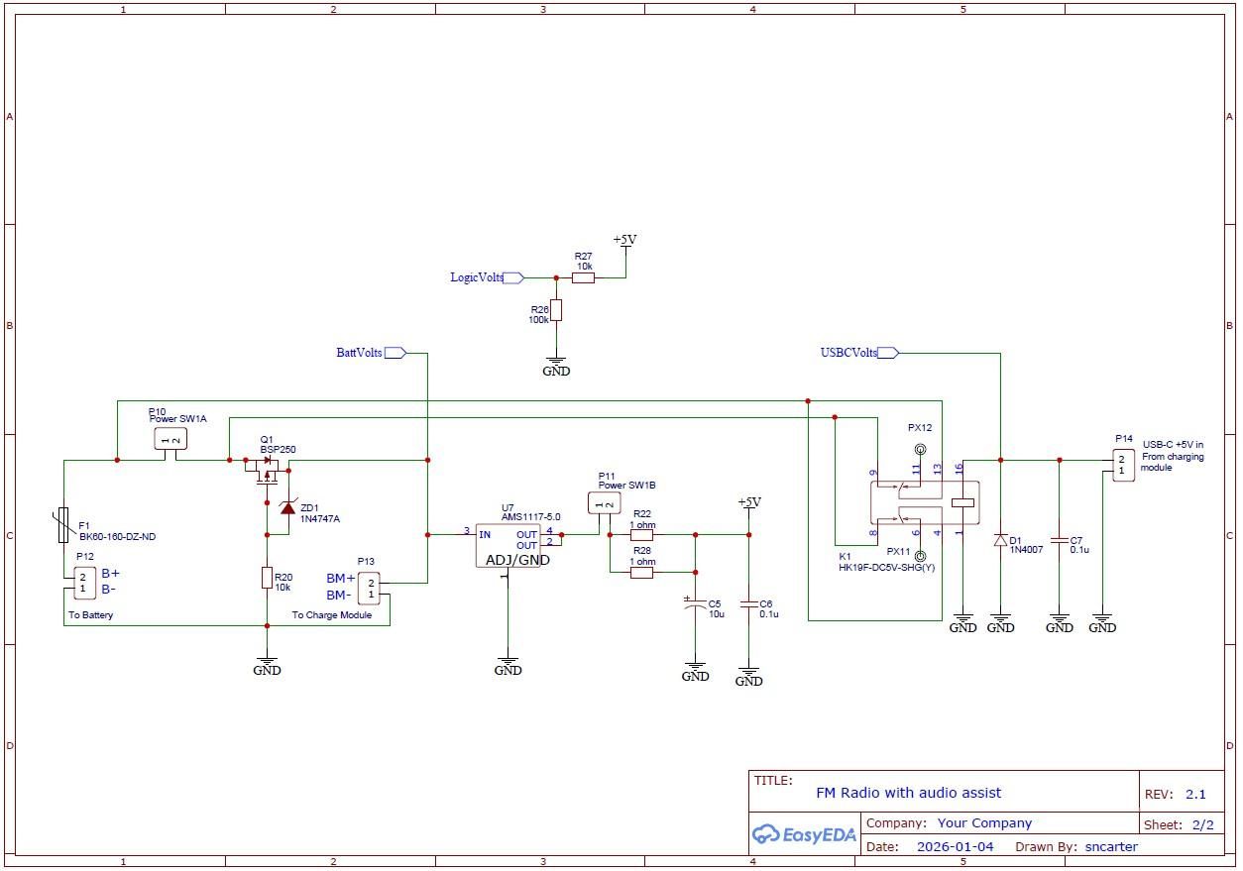Click the K1 relay symbol
This screenshot has width=1243, height=871.
pos(924,502)
